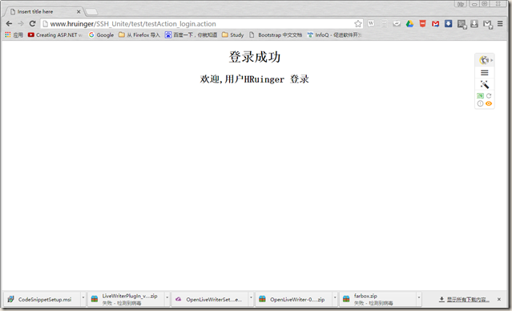
Task: Open the OpenLiveWriter-0 zip download
Action: click(294, 299)
